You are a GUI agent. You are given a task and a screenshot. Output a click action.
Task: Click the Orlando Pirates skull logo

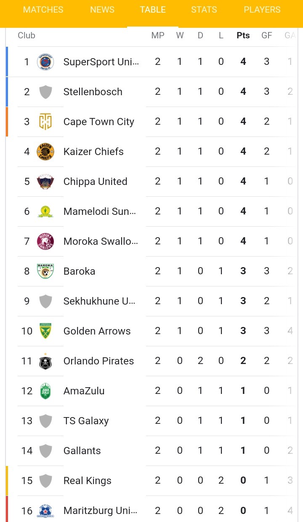pyautogui.click(x=45, y=361)
